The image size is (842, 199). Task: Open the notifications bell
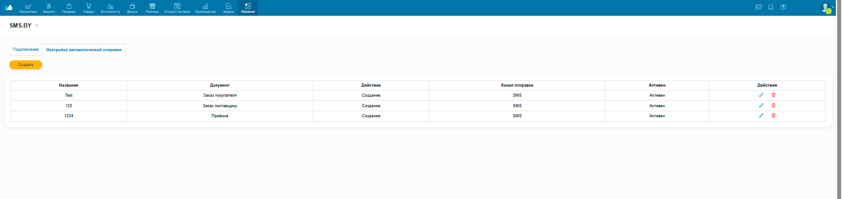tap(770, 7)
